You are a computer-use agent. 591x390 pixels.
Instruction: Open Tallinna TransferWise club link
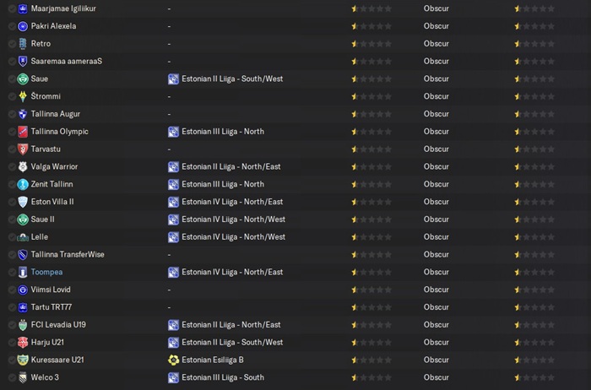pyautogui.click(x=68, y=254)
